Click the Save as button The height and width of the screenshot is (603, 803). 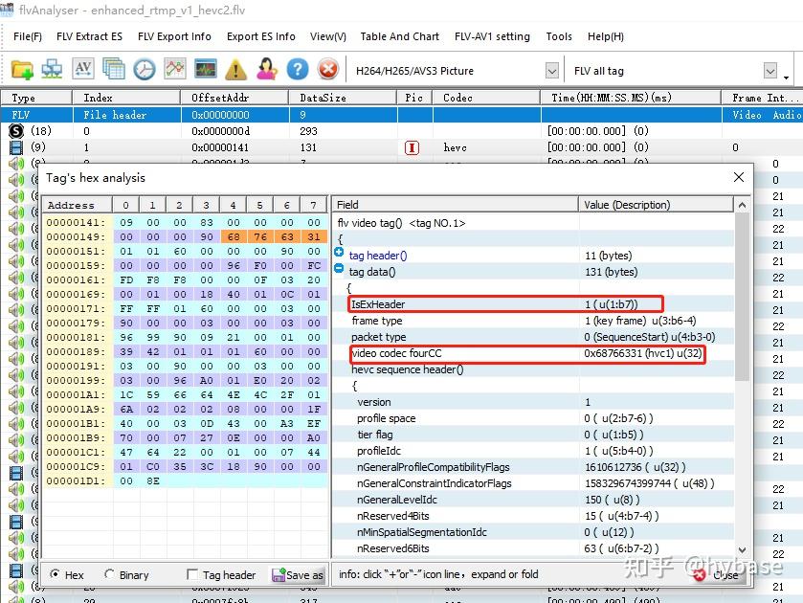click(x=298, y=574)
